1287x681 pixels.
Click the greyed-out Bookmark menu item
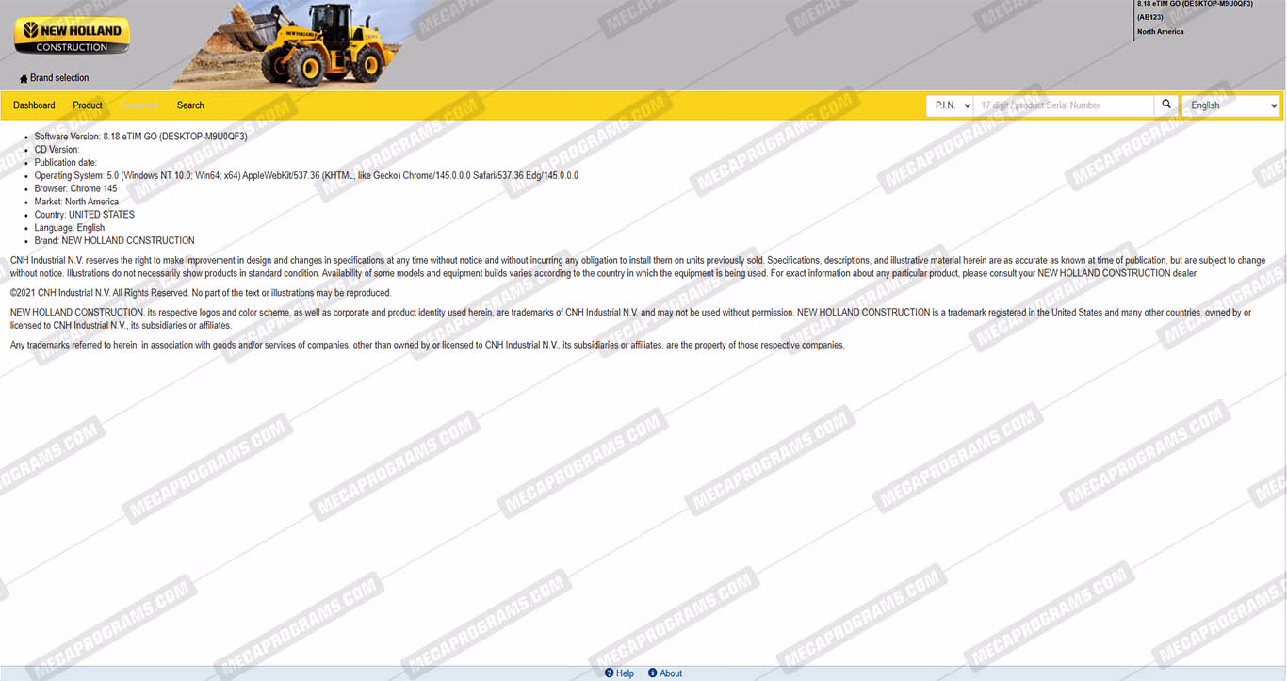(139, 105)
